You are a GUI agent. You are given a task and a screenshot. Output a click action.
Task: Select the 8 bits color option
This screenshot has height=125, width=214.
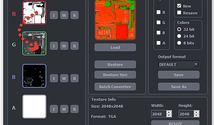(x=179, y=43)
